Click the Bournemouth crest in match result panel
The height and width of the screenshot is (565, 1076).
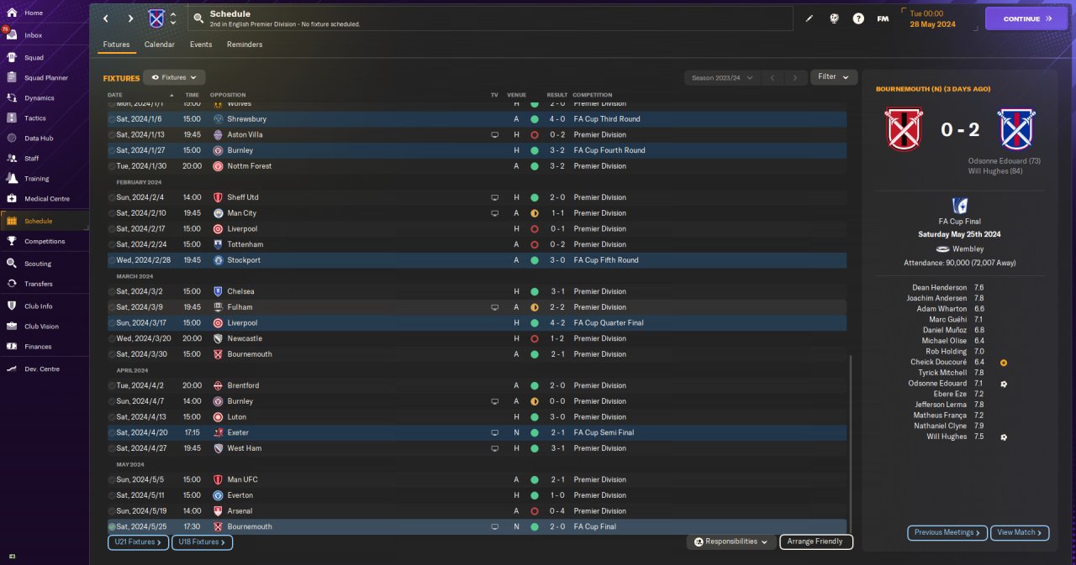(905, 129)
